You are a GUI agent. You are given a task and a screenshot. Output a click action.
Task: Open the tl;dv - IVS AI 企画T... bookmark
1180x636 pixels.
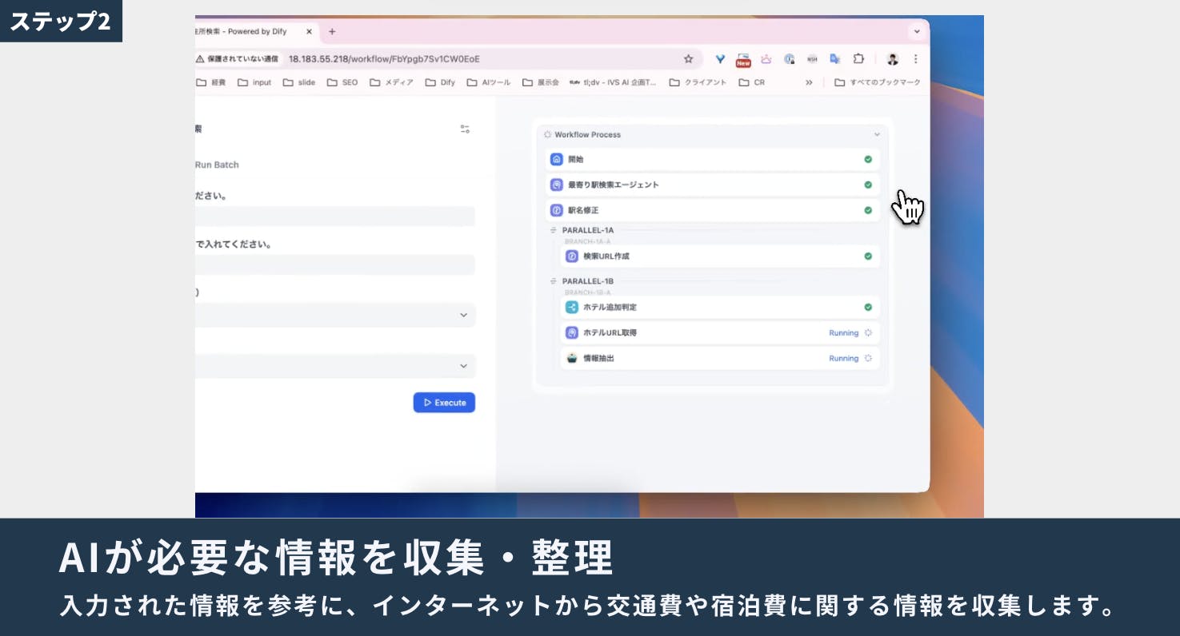(x=613, y=82)
